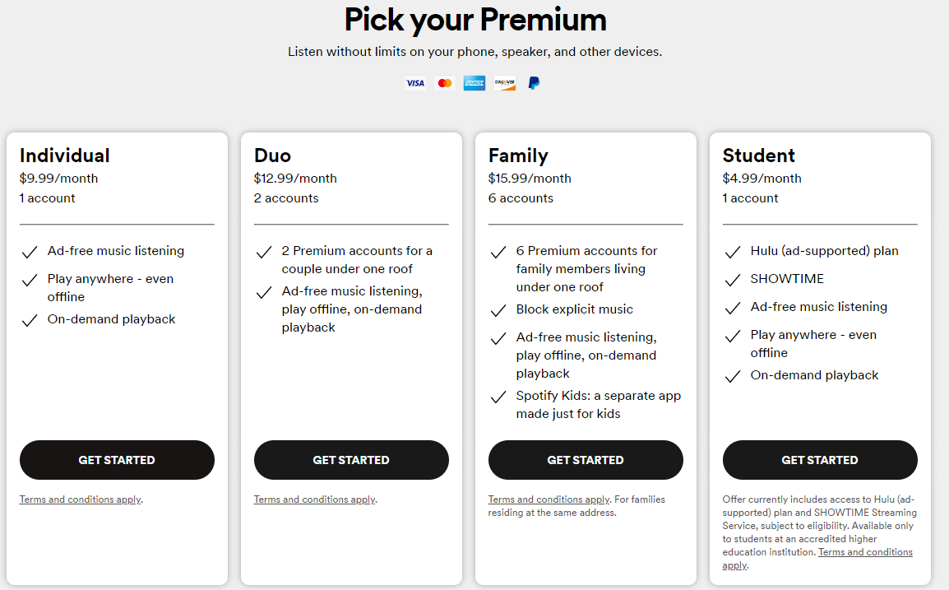View Family plan terms and conditions link
This screenshot has height=590, width=949.
tap(549, 499)
